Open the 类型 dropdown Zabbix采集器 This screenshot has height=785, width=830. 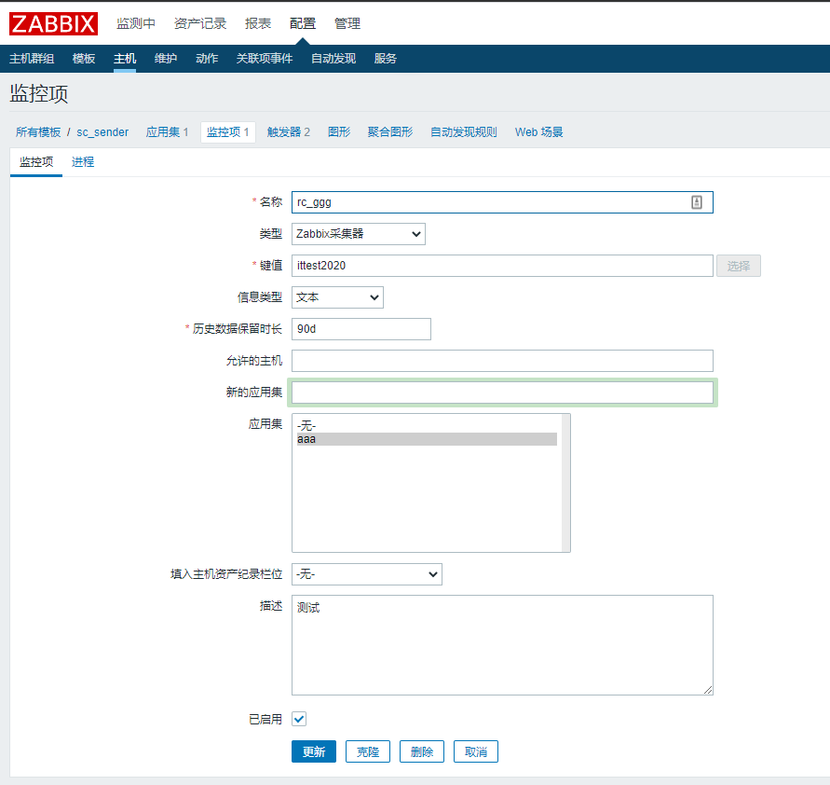point(359,234)
